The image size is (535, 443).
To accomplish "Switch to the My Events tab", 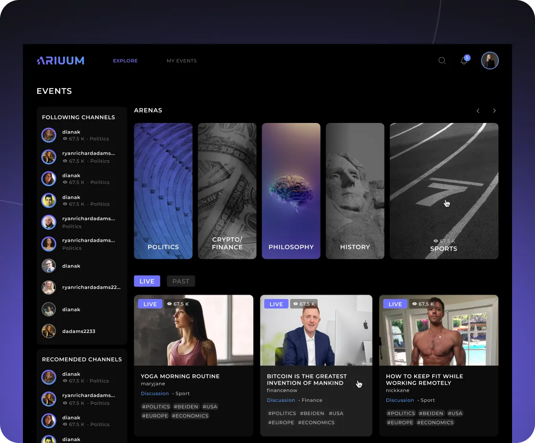I will (x=182, y=61).
